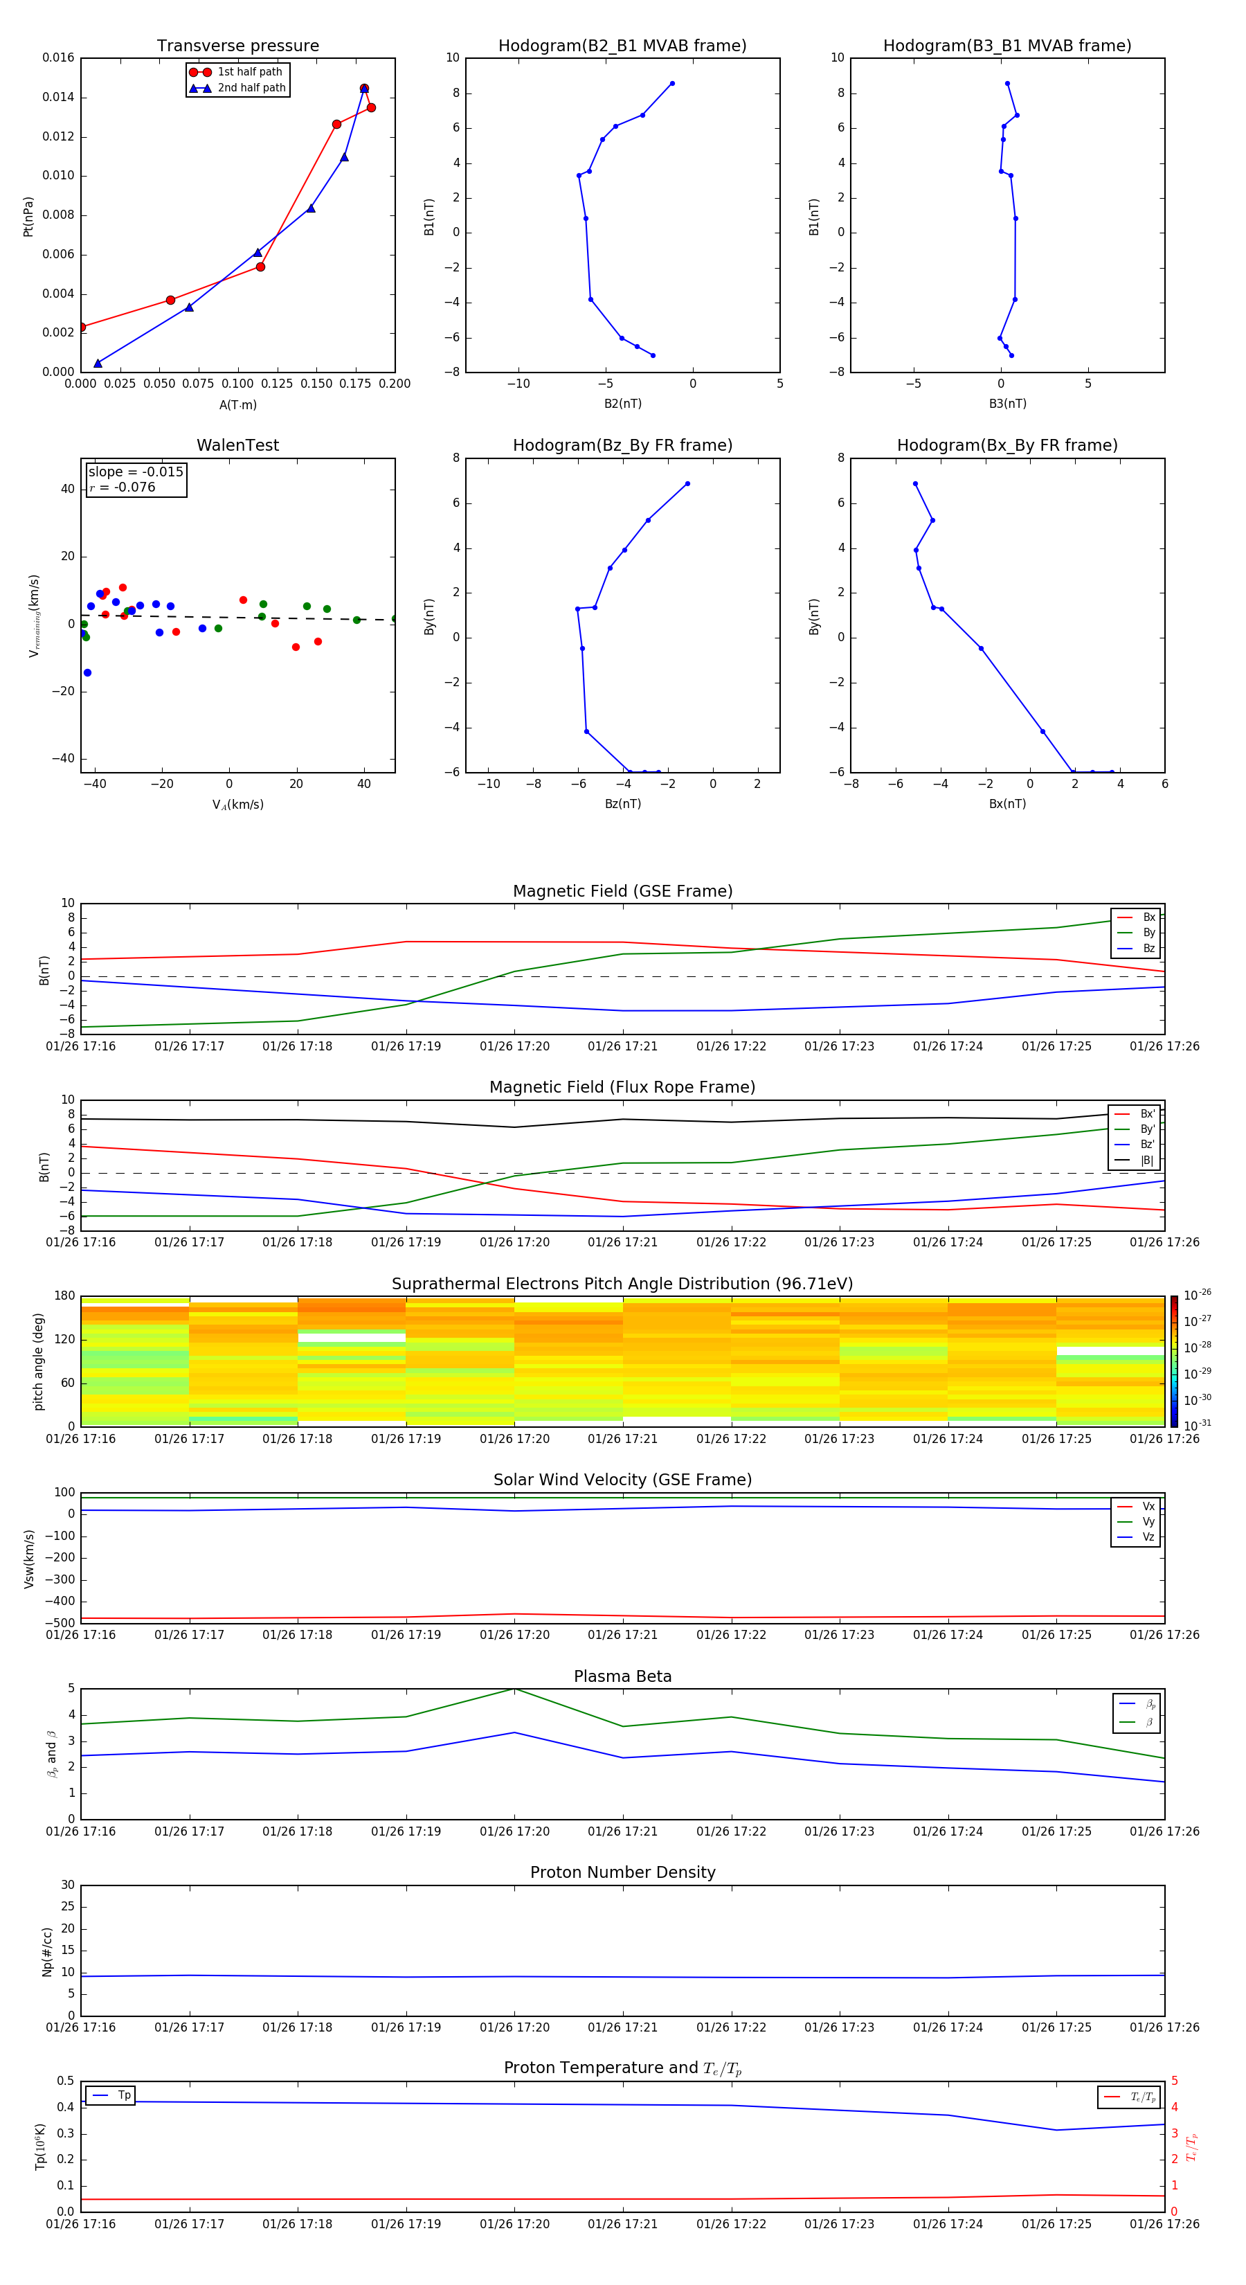
Task: Click |B| in the Flux Rope Frame legend
Action: tap(1135, 1161)
